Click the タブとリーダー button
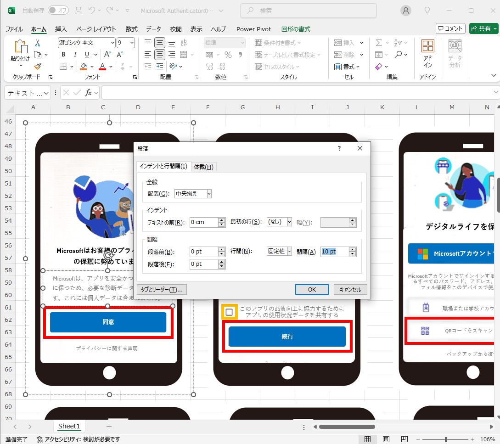Screen dimensions: 500x444 click(x=162, y=290)
